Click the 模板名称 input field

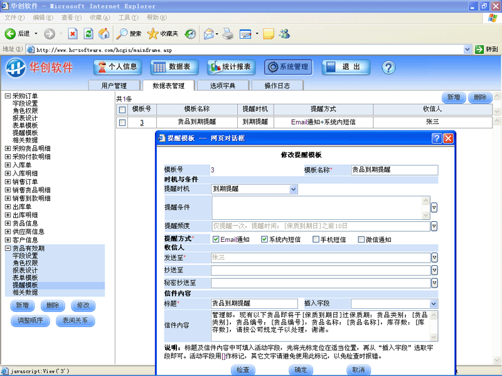click(x=394, y=170)
